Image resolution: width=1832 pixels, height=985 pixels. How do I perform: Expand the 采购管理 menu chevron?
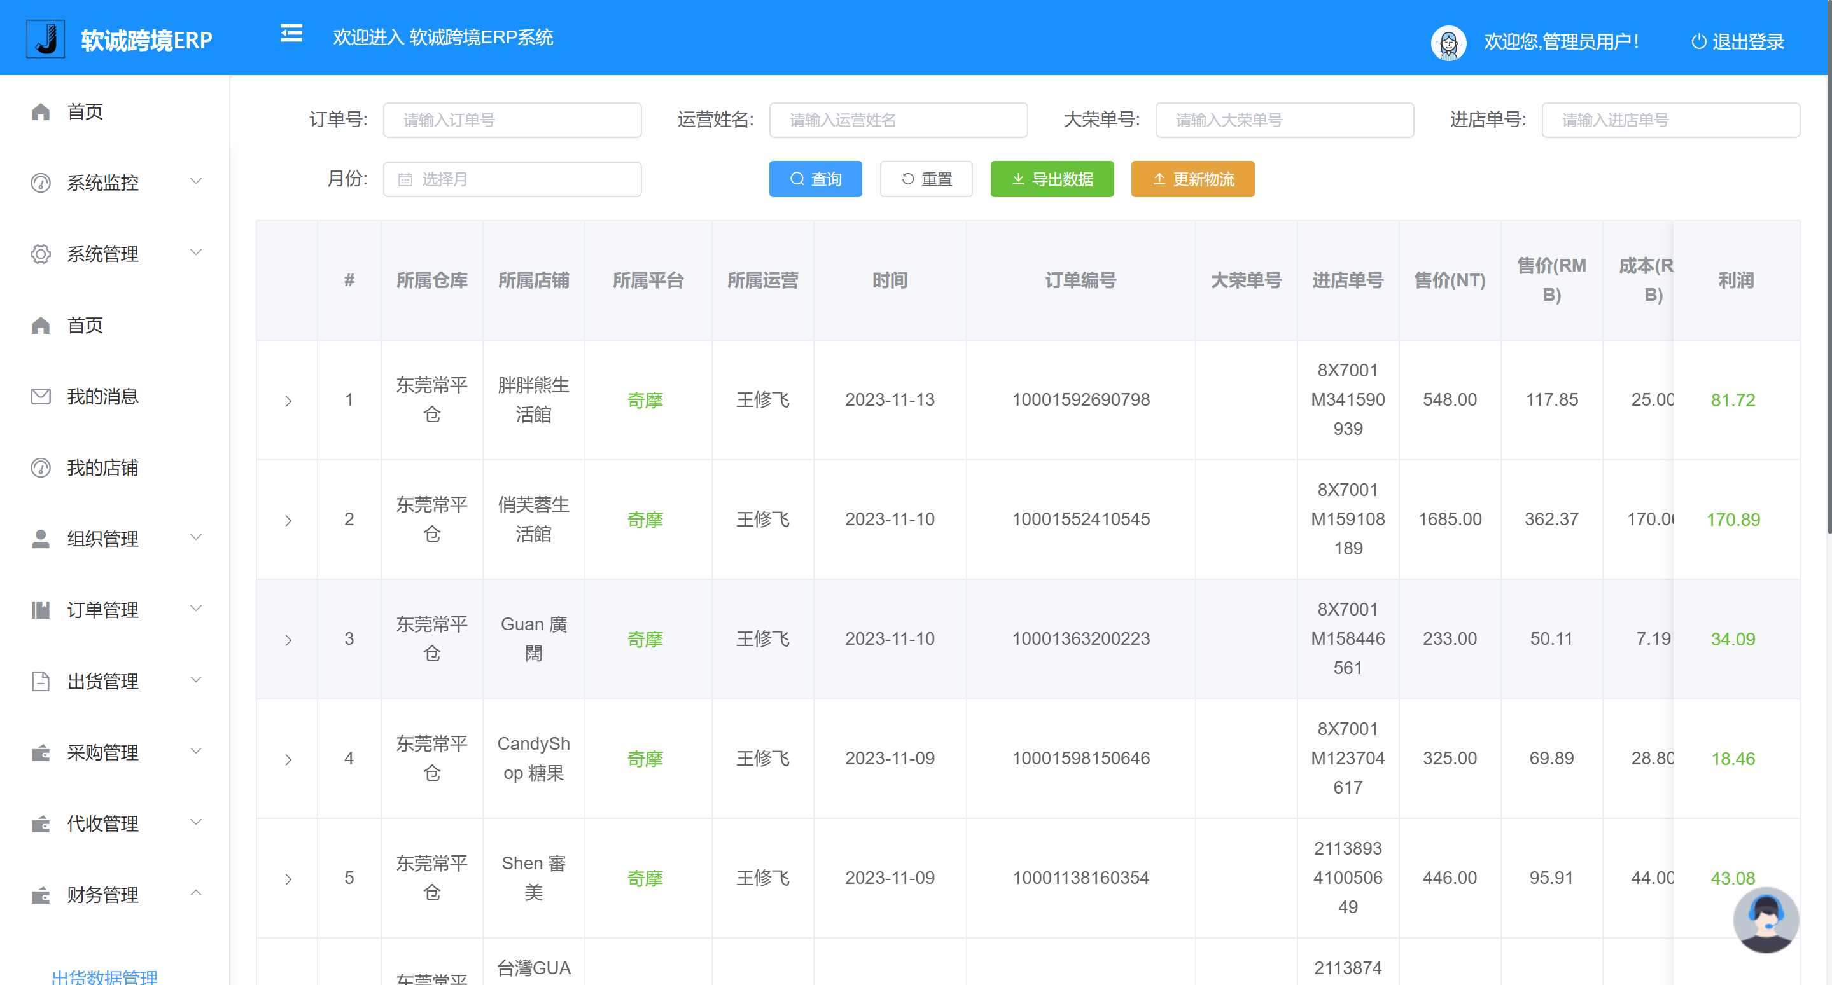point(196,750)
